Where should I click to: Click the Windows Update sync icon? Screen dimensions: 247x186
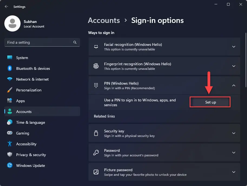pos(10,166)
